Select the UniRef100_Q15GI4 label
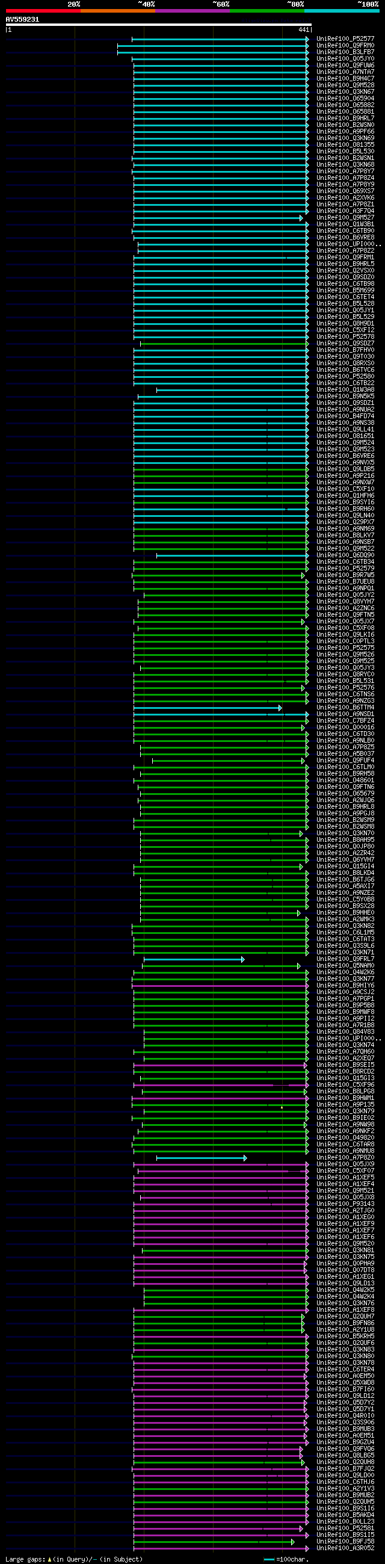The width and height of the screenshot is (385, 1564). pyautogui.click(x=345, y=867)
